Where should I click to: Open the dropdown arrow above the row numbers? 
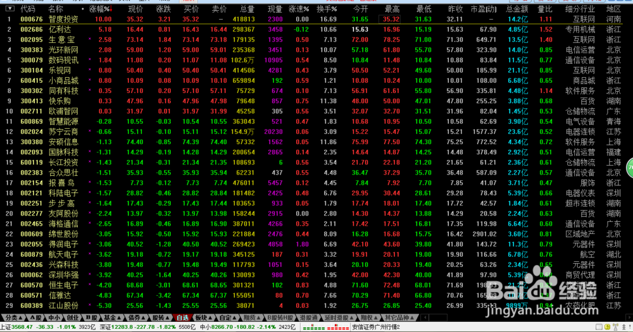(9, 8)
